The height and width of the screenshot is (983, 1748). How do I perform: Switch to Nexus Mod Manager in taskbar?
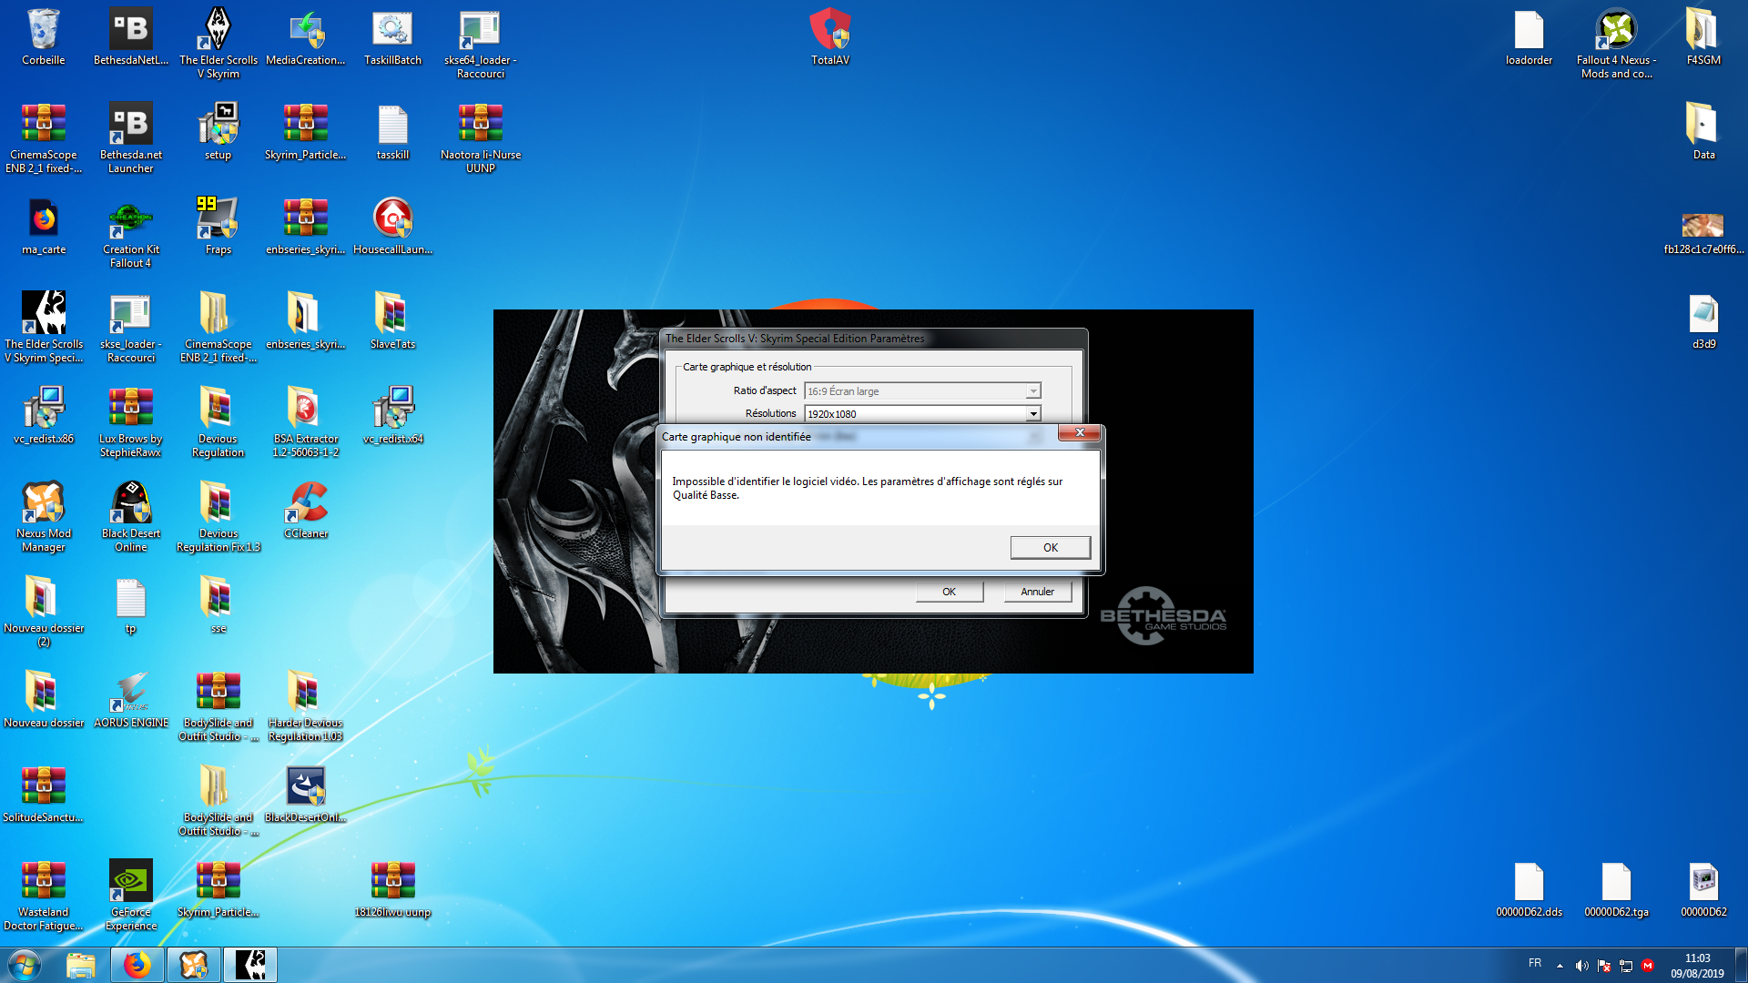[194, 965]
